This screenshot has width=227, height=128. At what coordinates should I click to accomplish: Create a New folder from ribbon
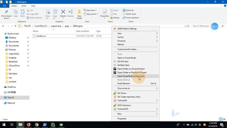pos(79,14)
